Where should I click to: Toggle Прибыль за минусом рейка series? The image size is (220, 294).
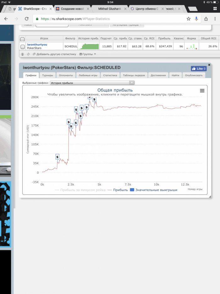(x=80, y=190)
